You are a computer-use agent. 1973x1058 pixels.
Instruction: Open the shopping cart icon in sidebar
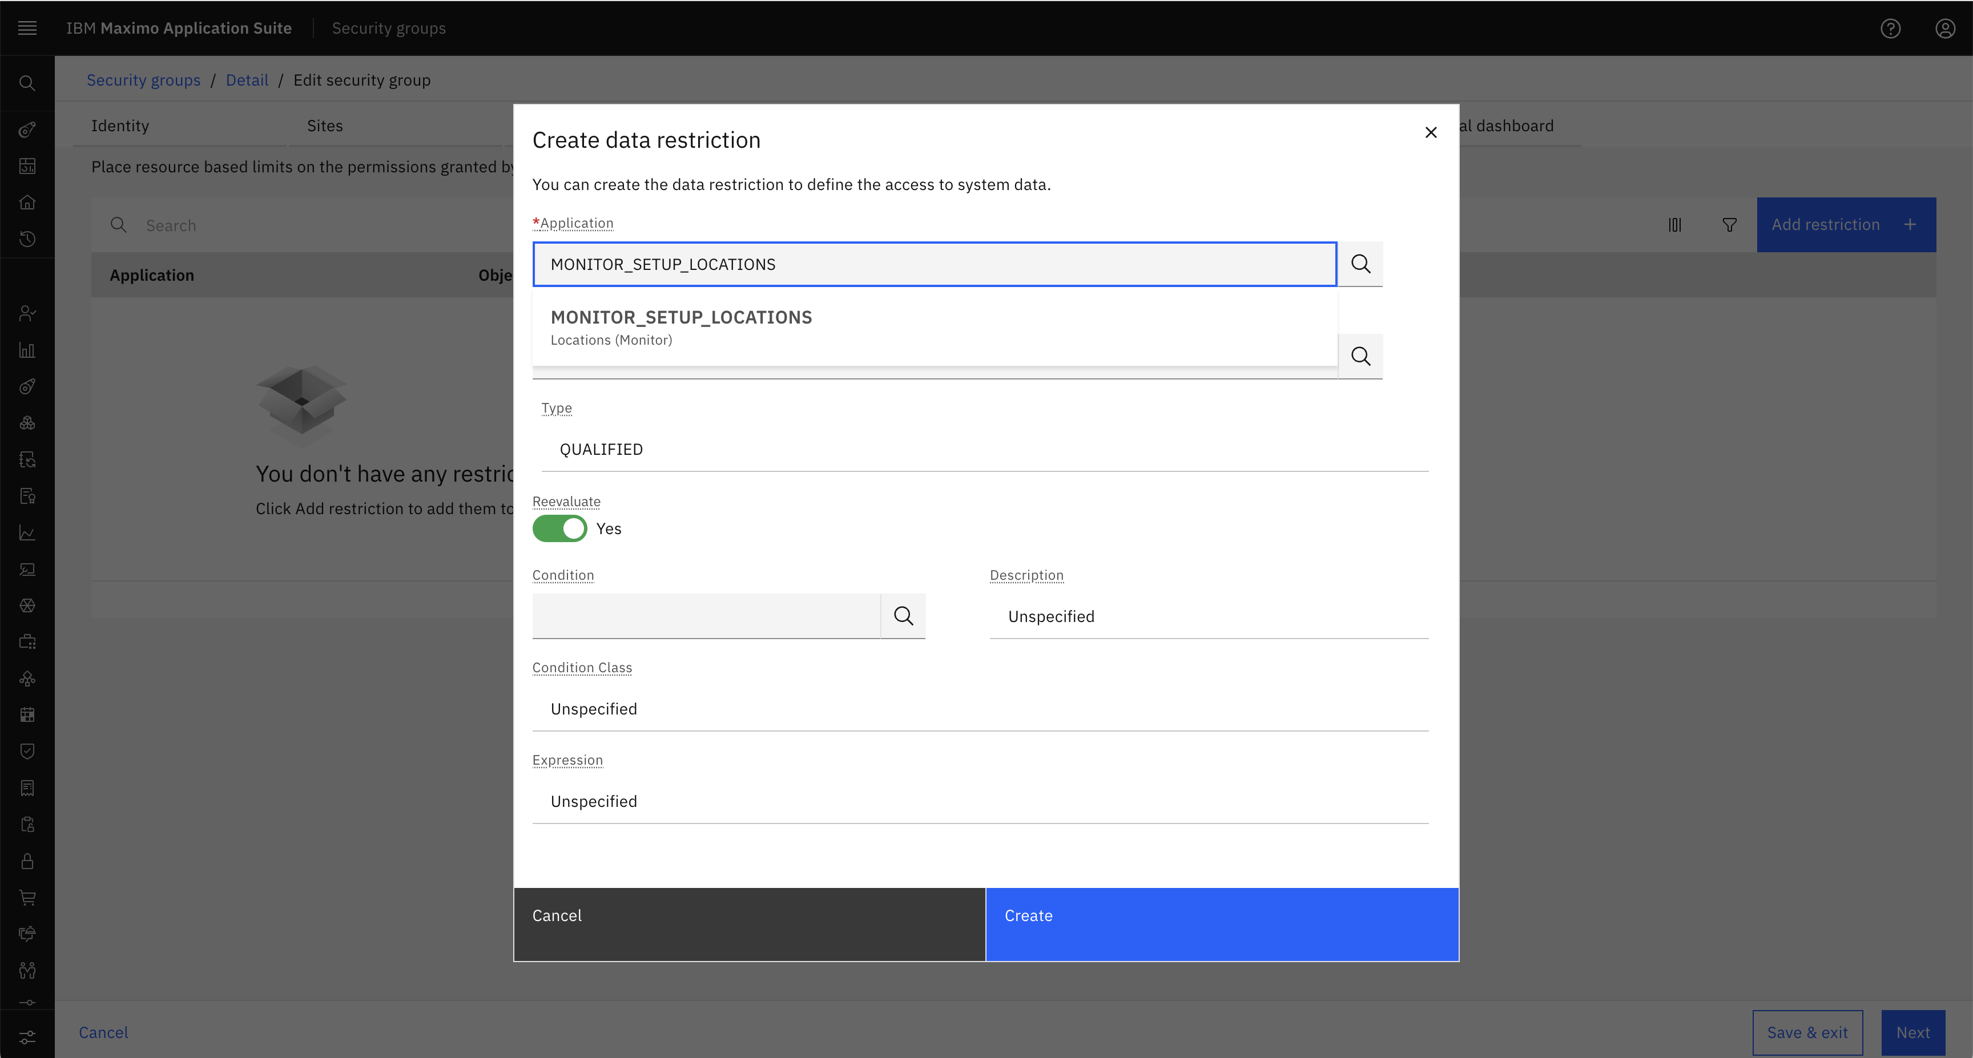(27, 897)
